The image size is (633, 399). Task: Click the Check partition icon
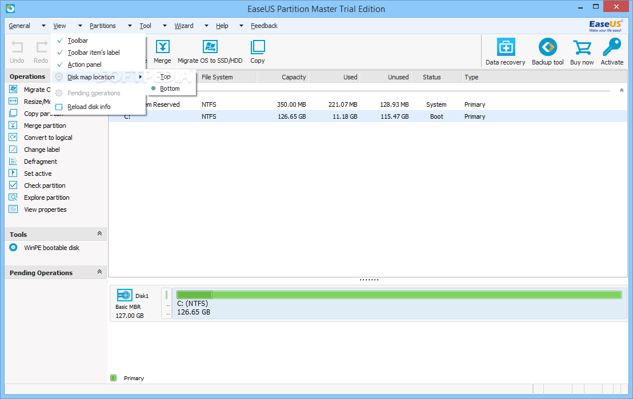pyautogui.click(x=13, y=185)
